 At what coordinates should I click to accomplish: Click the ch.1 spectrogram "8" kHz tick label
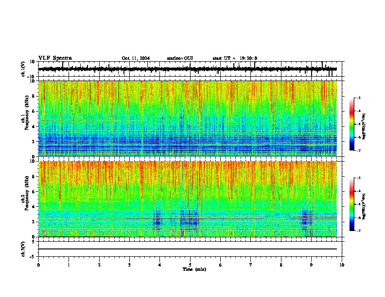[34, 96]
